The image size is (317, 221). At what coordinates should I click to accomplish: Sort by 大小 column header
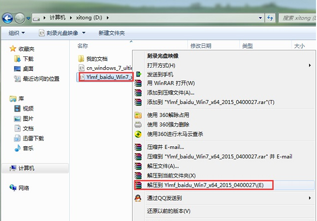pos(300,46)
